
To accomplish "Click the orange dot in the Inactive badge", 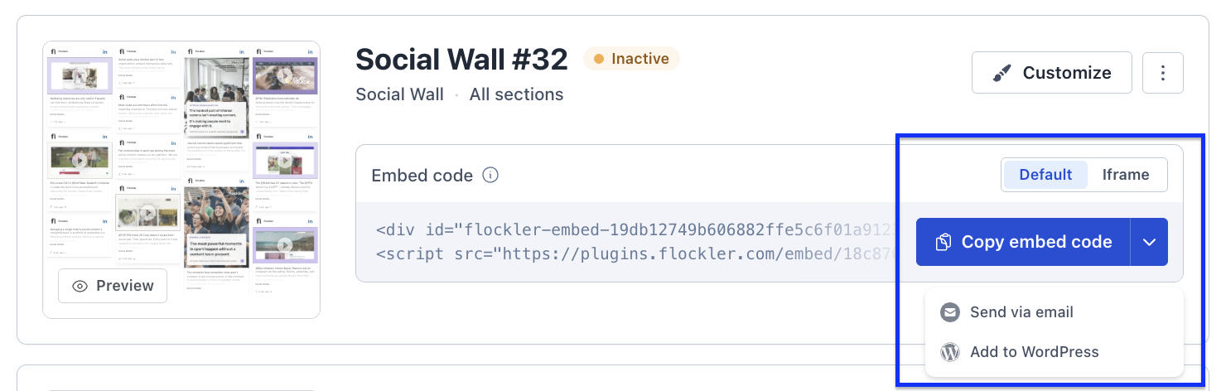I will pyautogui.click(x=599, y=59).
